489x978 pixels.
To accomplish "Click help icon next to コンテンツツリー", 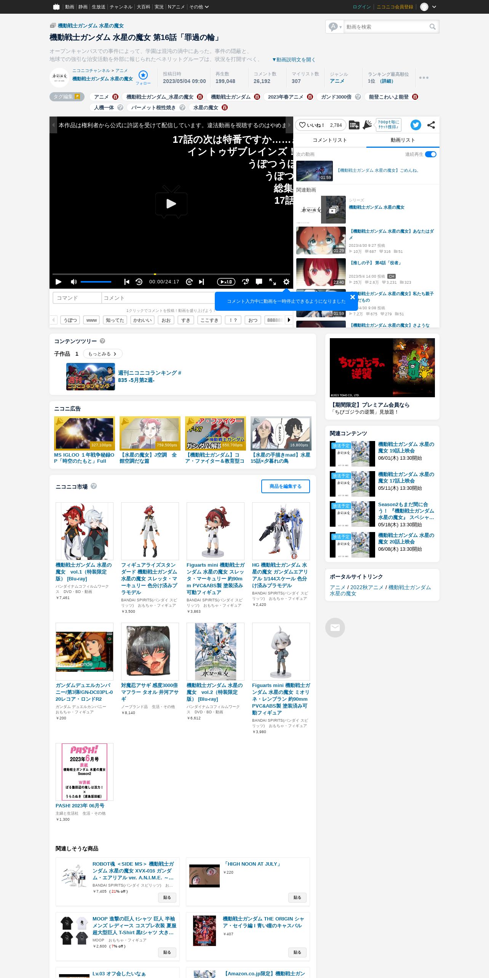I will pos(102,341).
